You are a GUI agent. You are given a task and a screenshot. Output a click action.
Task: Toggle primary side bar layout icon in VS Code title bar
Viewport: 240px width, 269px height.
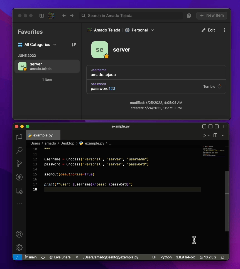[204, 126]
